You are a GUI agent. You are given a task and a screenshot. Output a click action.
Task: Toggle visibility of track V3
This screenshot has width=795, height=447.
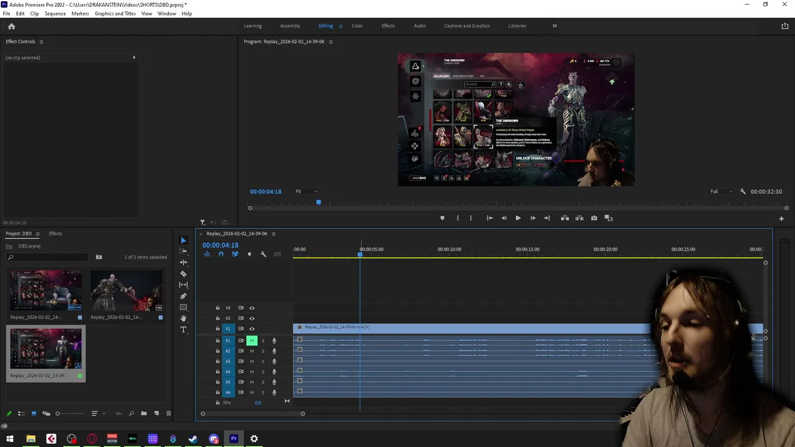[252, 308]
